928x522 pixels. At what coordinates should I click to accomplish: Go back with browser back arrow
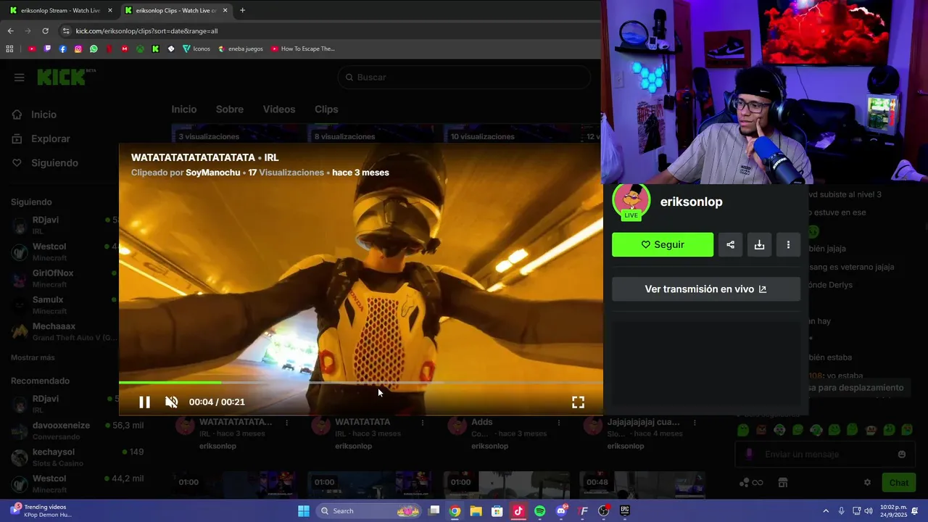(10, 31)
